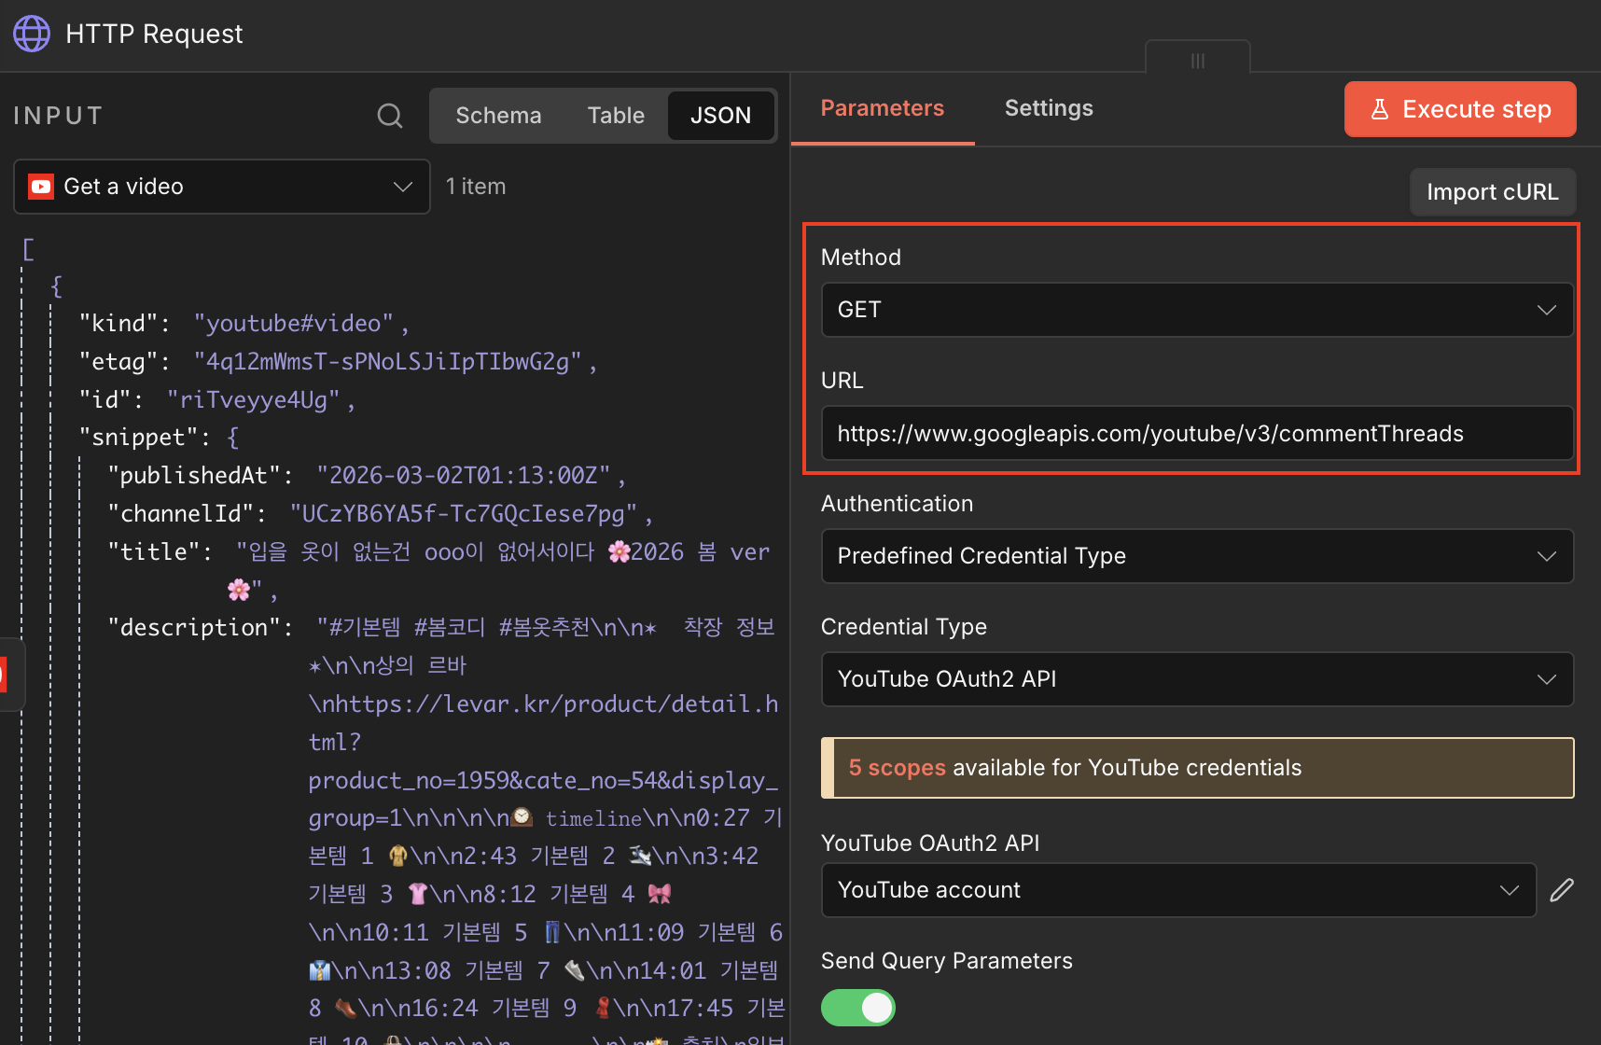Click the Send Query Parameters label
The width and height of the screenshot is (1601, 1045).
[947, 961]
